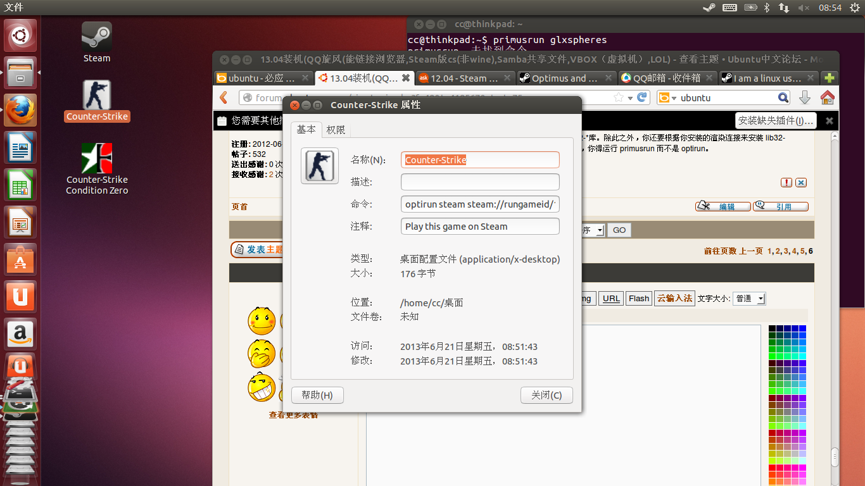
Task: Switch to the '12.04 - Steam' Firefox tab
Action: (465, 78)
